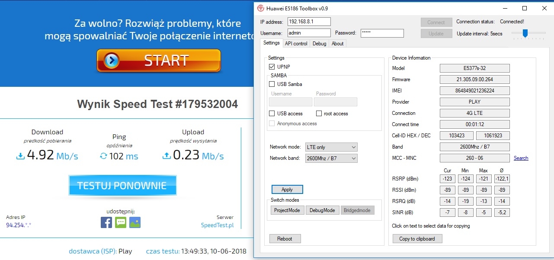The image size is (554, 260).
Task: Click the Apply button
Action: 287,190
